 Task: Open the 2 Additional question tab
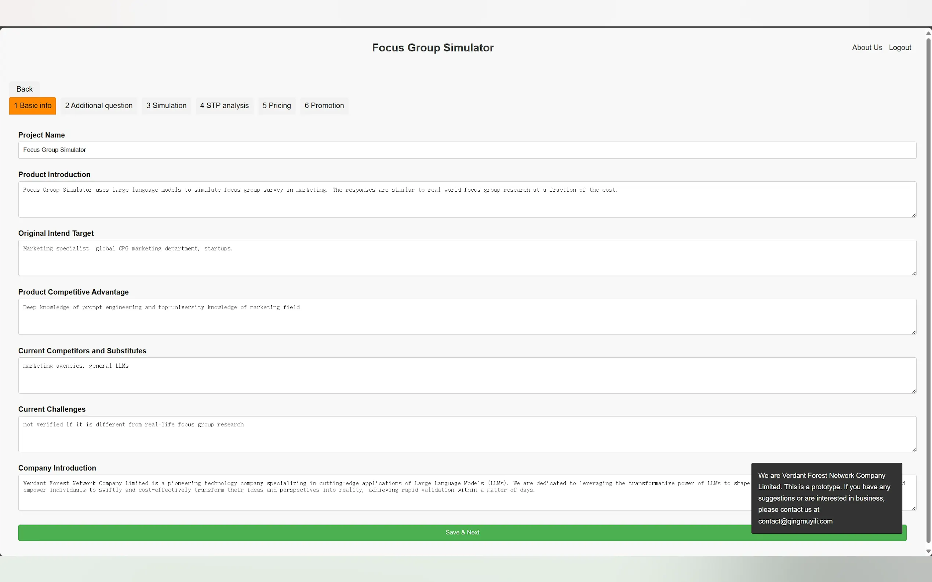[x=99, y=106]
